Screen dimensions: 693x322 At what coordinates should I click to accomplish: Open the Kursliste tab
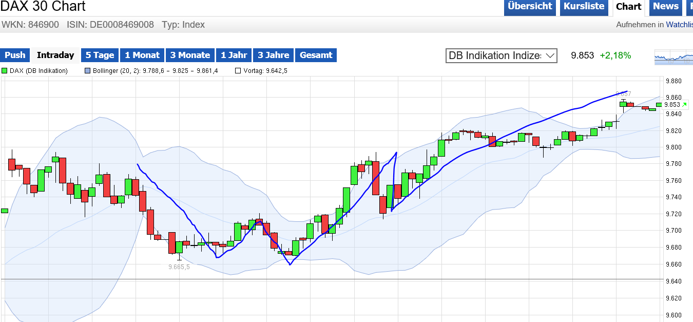(x=584, y=7)
